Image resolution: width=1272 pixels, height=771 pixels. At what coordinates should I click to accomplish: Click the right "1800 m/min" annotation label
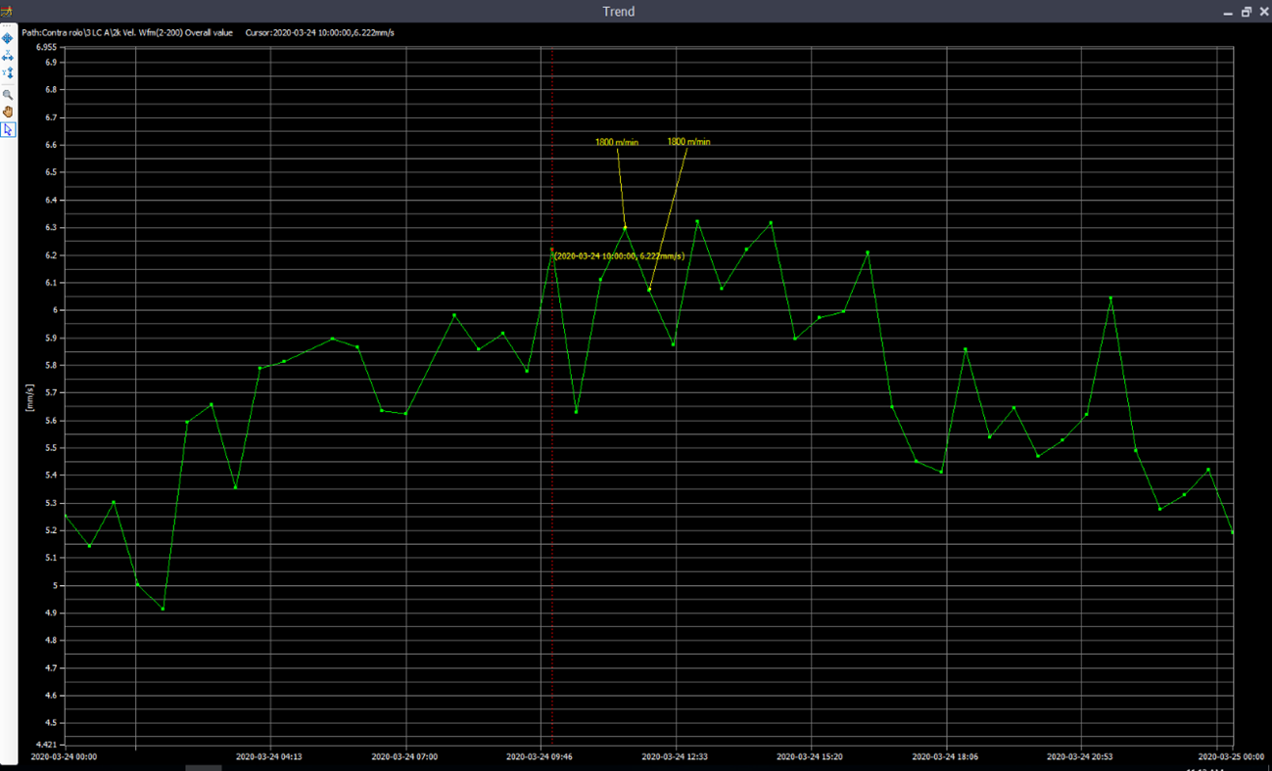click(689, 142)
